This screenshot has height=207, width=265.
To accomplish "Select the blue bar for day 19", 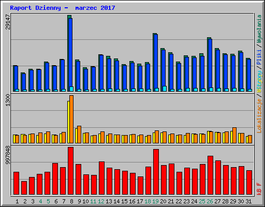I will click(x=156, y=63).
